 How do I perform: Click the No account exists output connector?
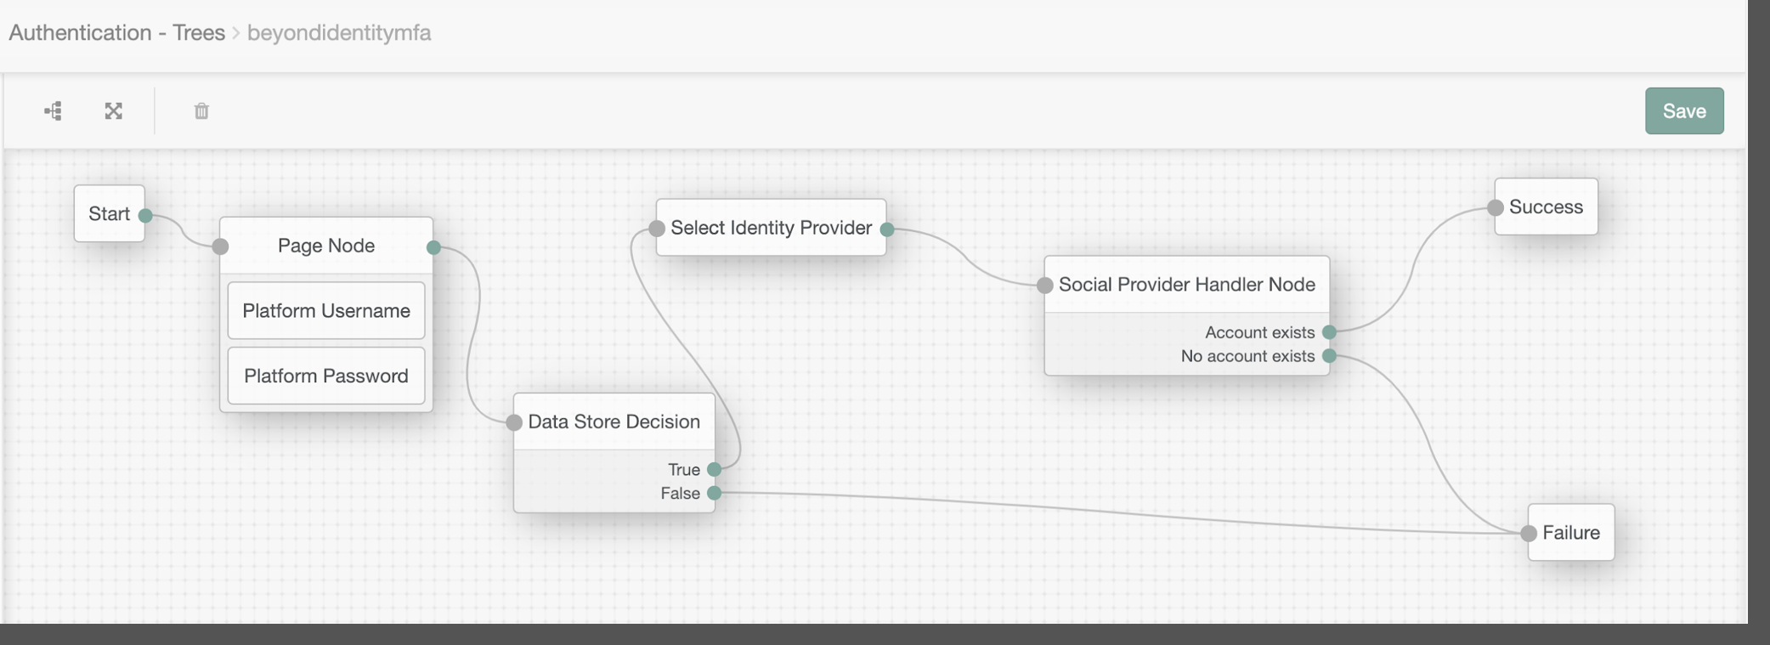[1329, 356]
